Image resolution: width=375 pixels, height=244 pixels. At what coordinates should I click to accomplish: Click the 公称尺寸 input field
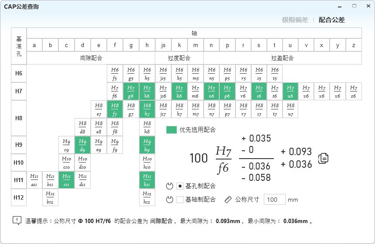[x=275, y=200]
